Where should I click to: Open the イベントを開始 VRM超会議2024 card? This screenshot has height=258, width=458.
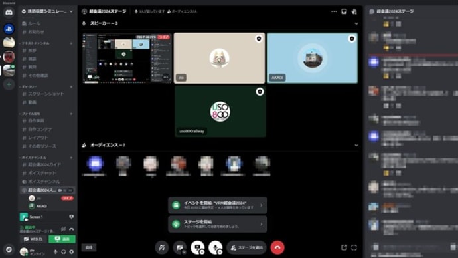tap(218, 205)
